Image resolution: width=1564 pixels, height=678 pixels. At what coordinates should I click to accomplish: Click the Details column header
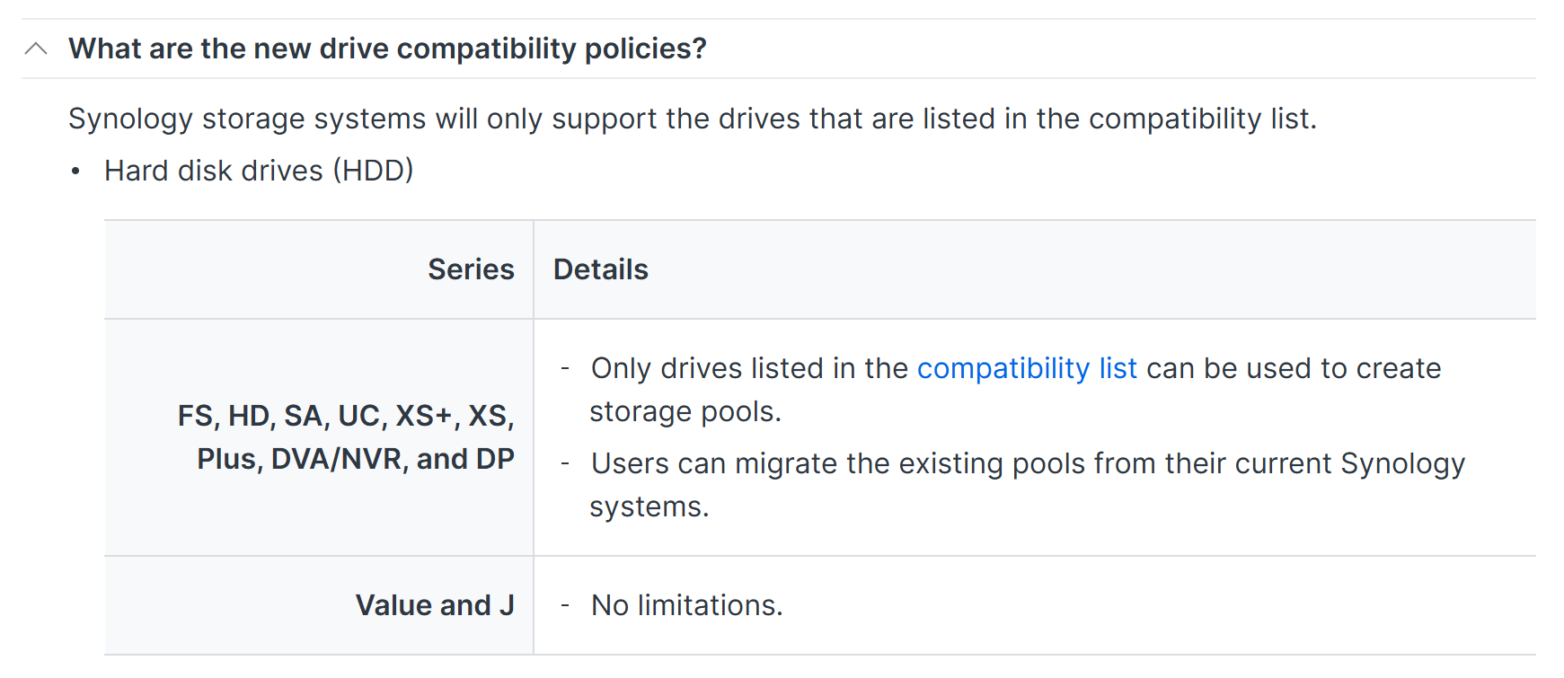[x=601, y=269]
